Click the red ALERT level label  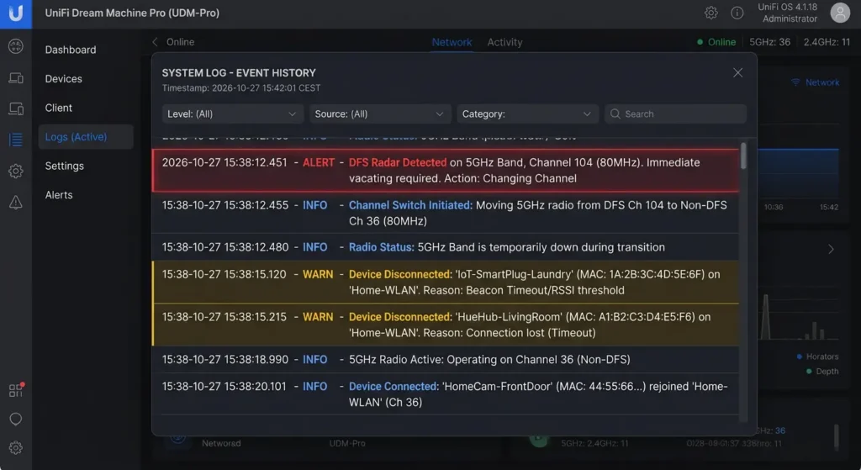coord(319,162)
